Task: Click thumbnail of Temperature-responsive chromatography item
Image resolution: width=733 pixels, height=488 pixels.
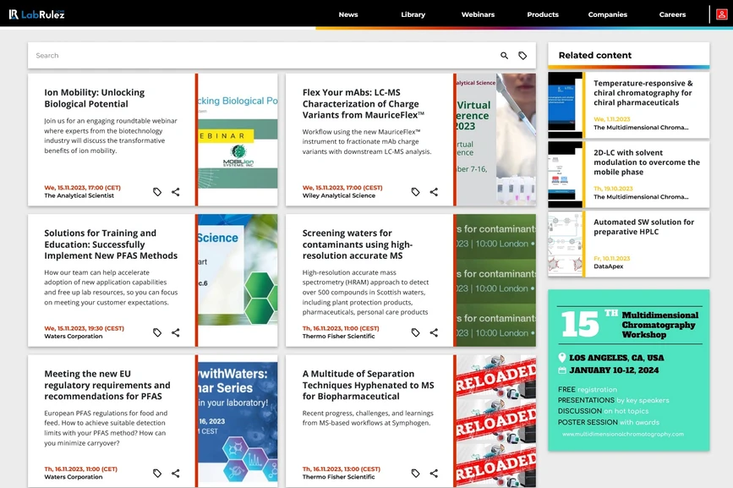Action: pyautogui.click(x=565, y=105)
